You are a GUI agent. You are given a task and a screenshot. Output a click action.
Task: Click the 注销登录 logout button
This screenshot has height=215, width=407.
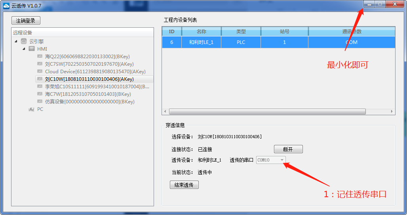(x=26, y=21)
